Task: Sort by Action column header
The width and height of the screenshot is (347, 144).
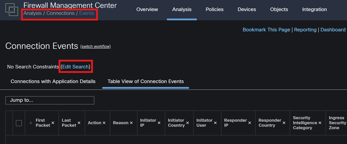Action: (94, 123)
